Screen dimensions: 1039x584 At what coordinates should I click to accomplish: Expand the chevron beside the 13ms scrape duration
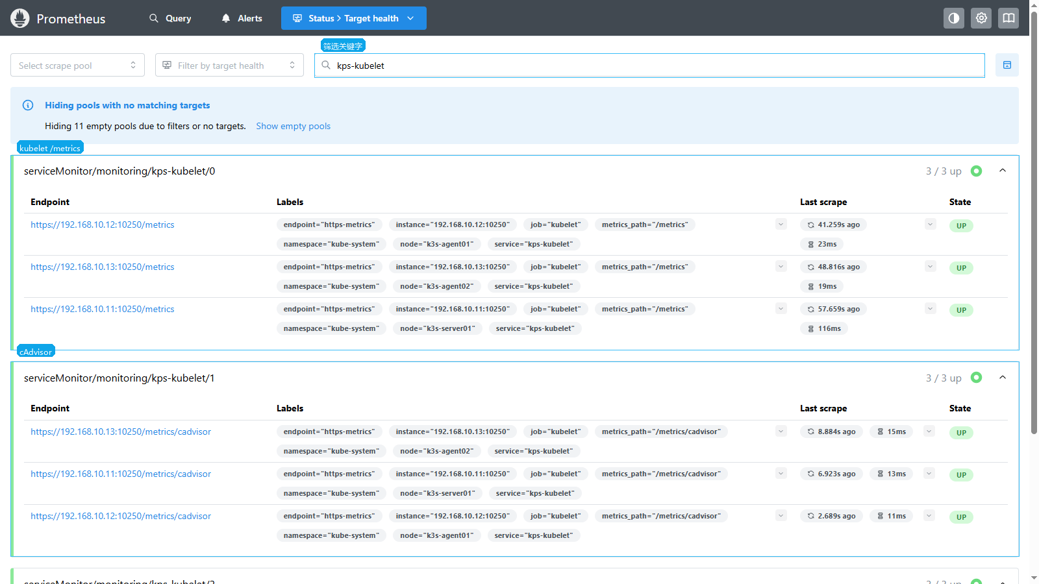click(929, 474)
